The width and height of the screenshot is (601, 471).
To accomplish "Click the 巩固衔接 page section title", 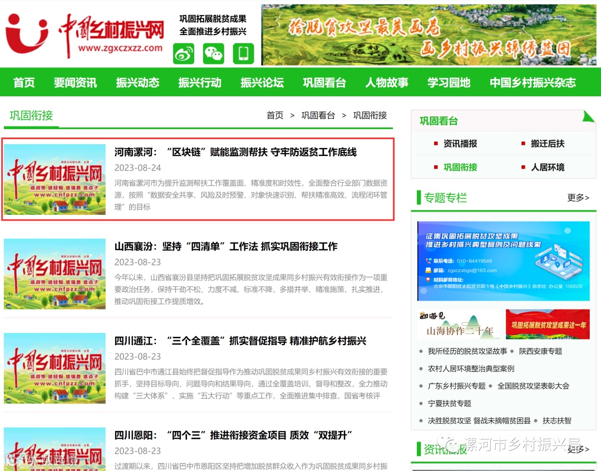I will [31, 115].
